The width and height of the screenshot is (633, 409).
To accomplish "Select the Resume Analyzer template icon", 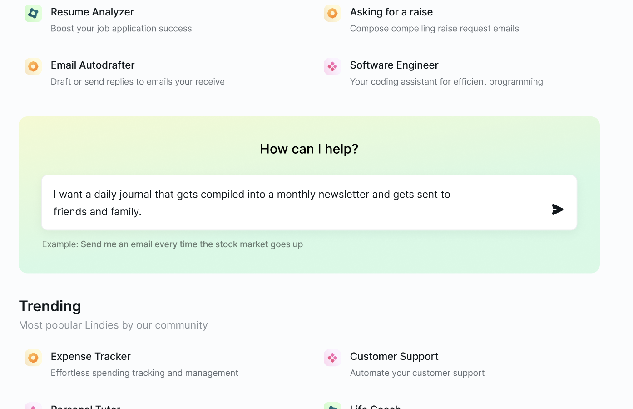I will (x=33, y=13).
